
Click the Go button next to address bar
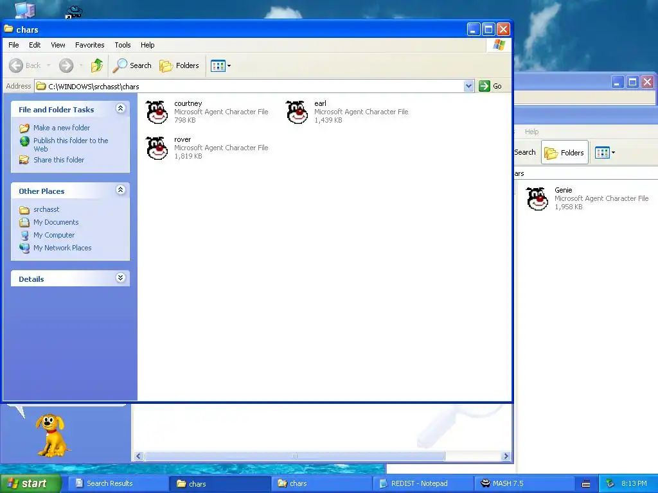pyautogui.click(x=490, y=86)
